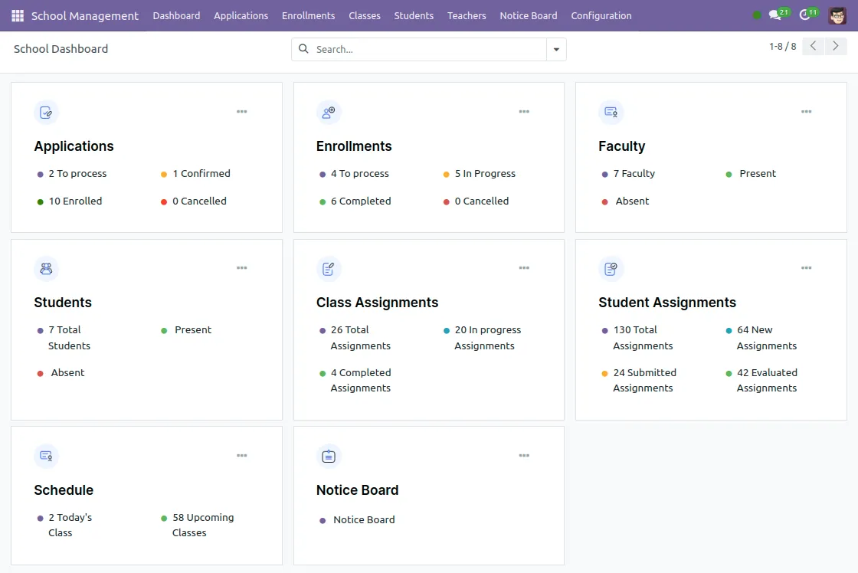
Task: Open the apps grid menu icon
Action: pyautogui.click(x=18, y=16)
